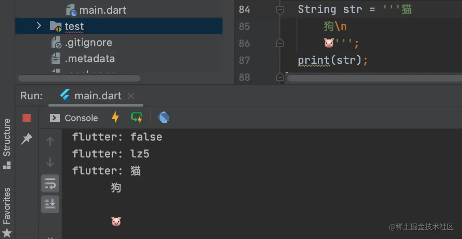
Task: Click the Flutter Hot Restart icon
Action: click(136, 117)
